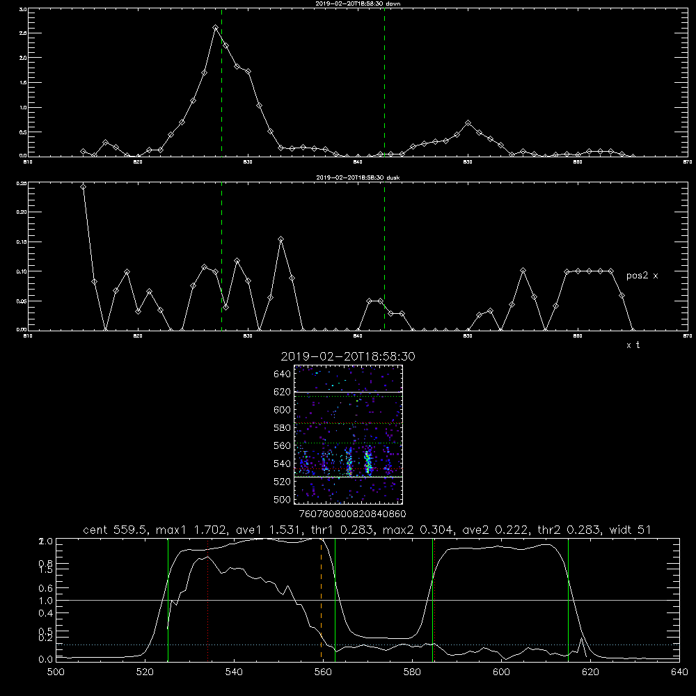Click 'thr2 0.283' in the statistics header
This screenshot has width=696, height=696.
pyautogui.click(x=569, y=530)
